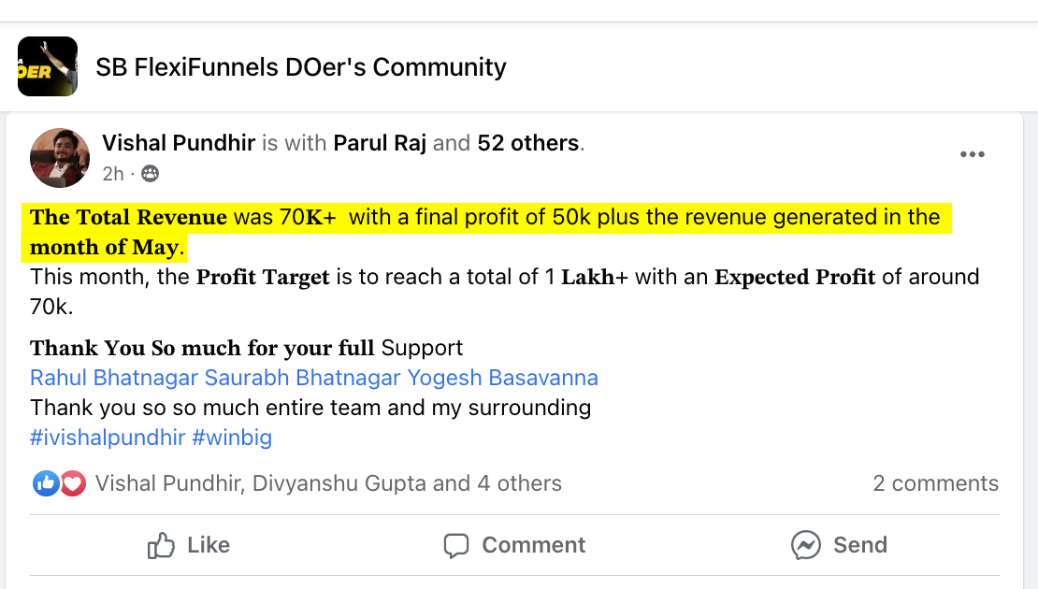Open Vishal Pundhir author profile link
1038x589 pixels.
[x=179, y=143]
